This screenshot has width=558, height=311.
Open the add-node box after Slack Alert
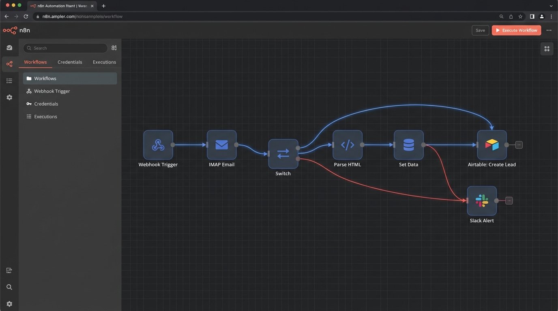(x=509, y=200)
